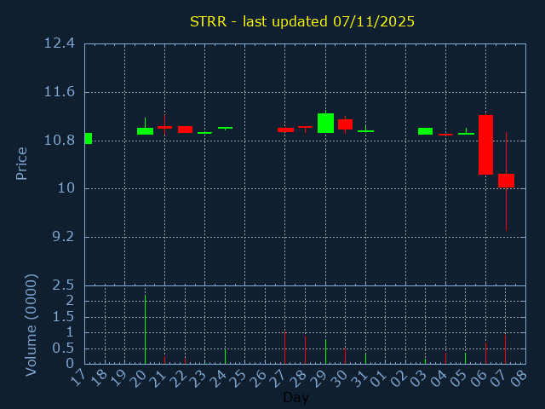The image size is (545, 409).
Task: Select the day 17 tick label on x-axis
Action: (x=79, y=377)
